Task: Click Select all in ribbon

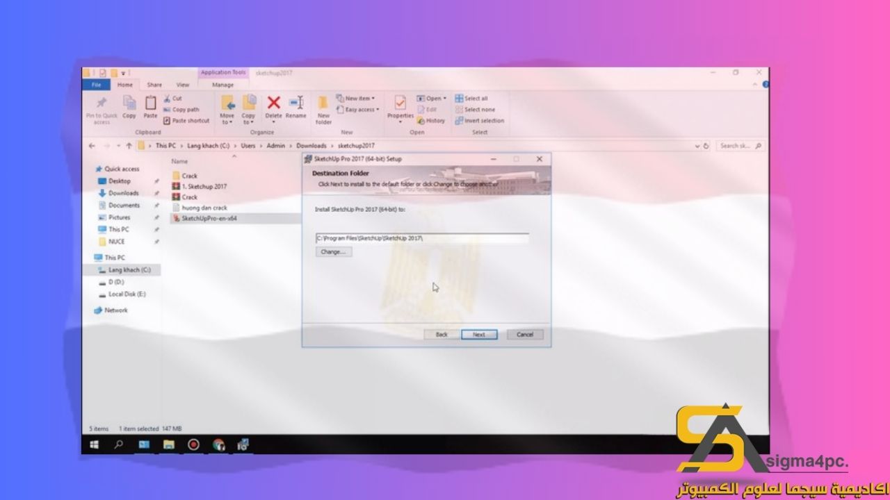Action: coord(471,99)
